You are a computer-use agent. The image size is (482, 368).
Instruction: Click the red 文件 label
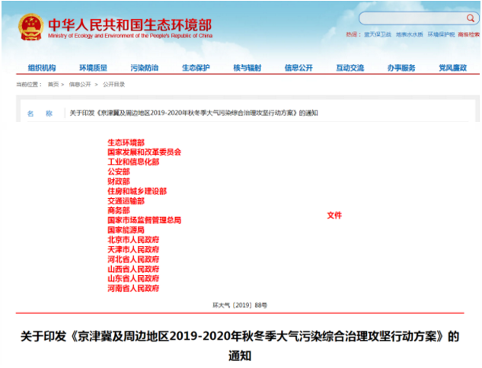tap(334, 216)
